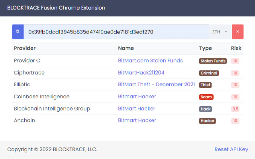255x159 pixels.
Task: Click the blue search icon button
Action: (x=18, y=32)
